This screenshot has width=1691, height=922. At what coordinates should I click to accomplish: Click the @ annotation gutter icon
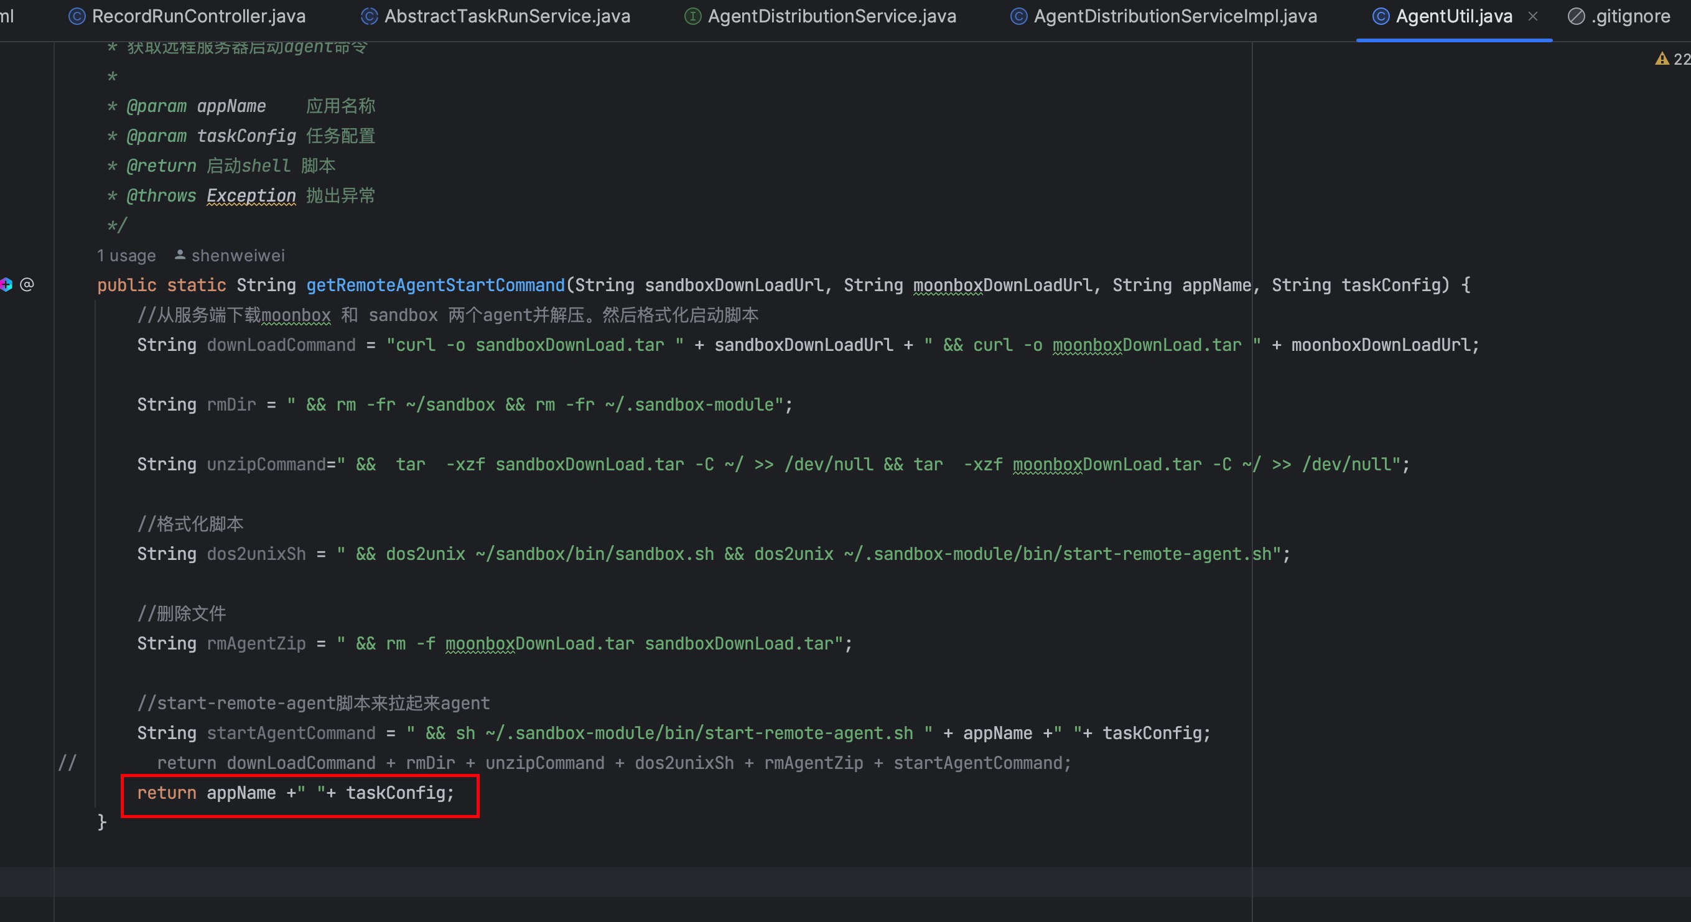point(27,284)
